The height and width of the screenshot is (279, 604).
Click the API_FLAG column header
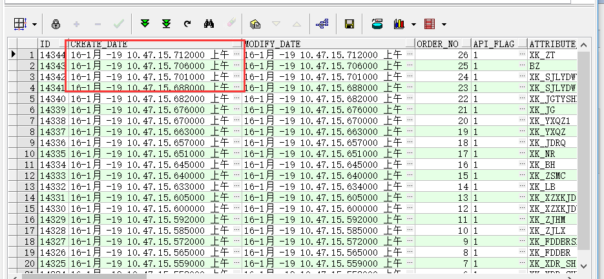[x=499, y=44]
